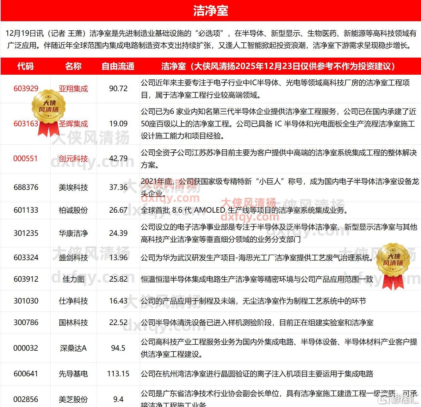
Task: Click the 25.82 free float value
Action: [x=118, y=279]
